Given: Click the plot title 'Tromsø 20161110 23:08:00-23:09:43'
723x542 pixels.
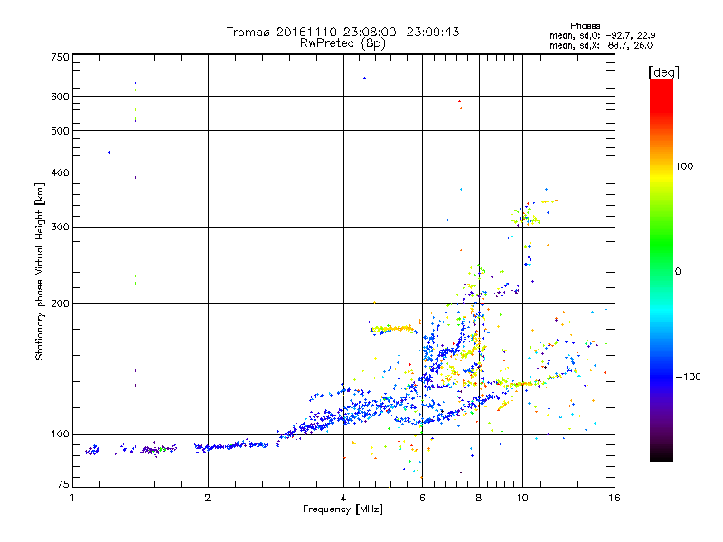Looking at the screenshot, I should (343, 32).
